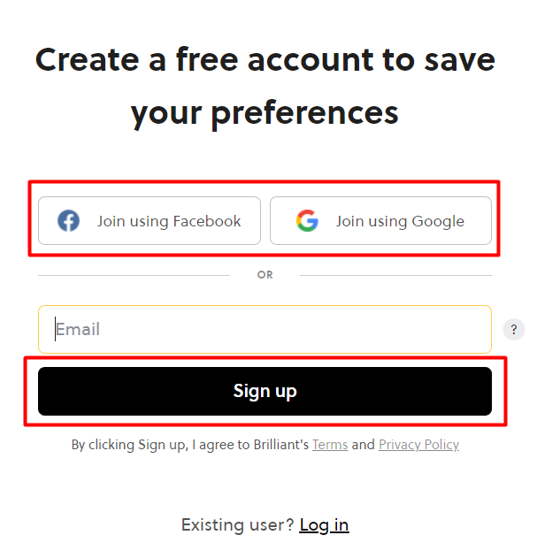
Task: Select the "your preferences" heading line
Action: point(265,113)
